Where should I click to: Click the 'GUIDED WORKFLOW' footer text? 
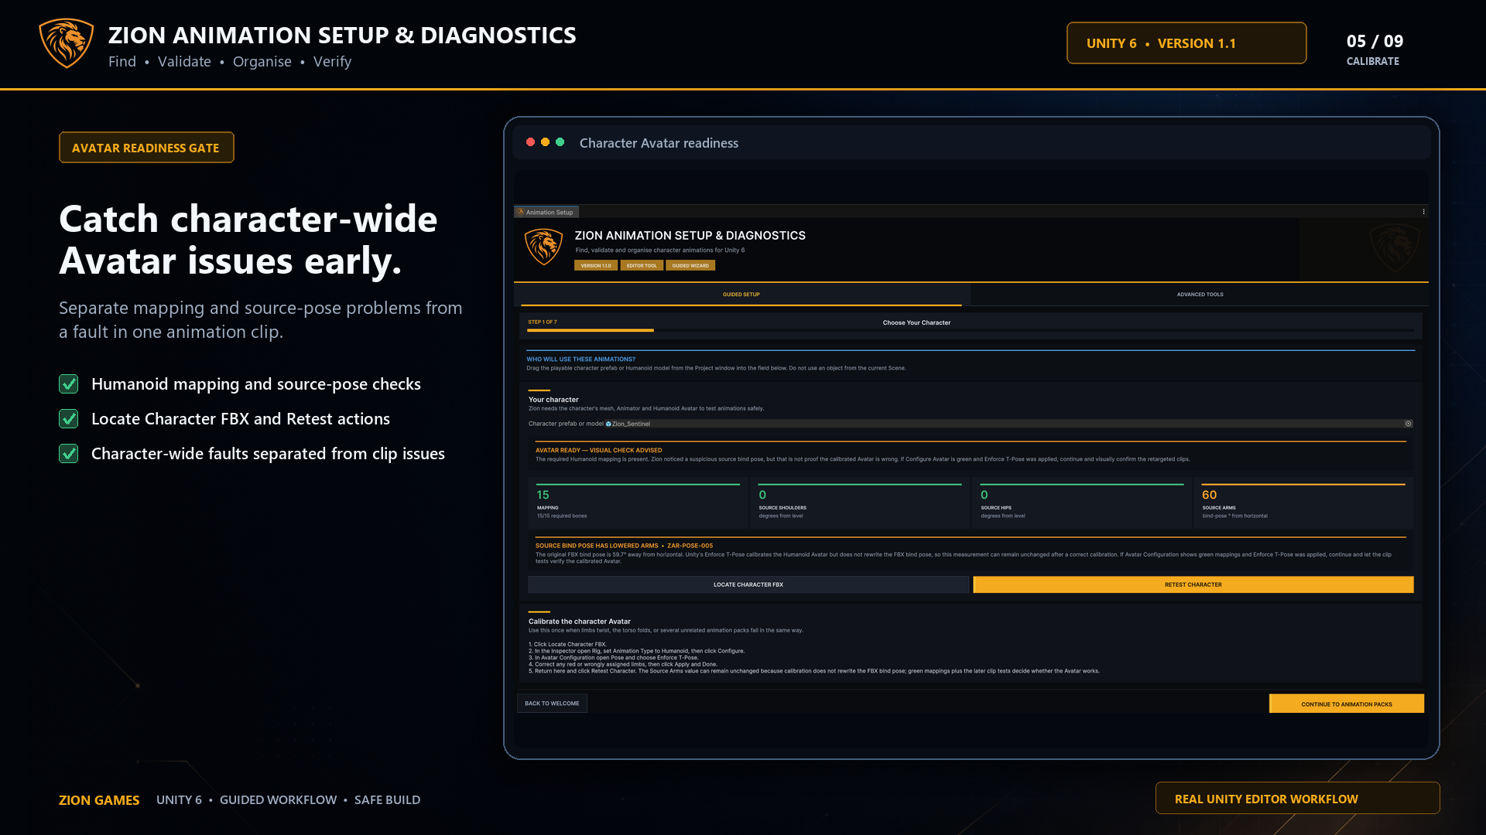(278, 800)
